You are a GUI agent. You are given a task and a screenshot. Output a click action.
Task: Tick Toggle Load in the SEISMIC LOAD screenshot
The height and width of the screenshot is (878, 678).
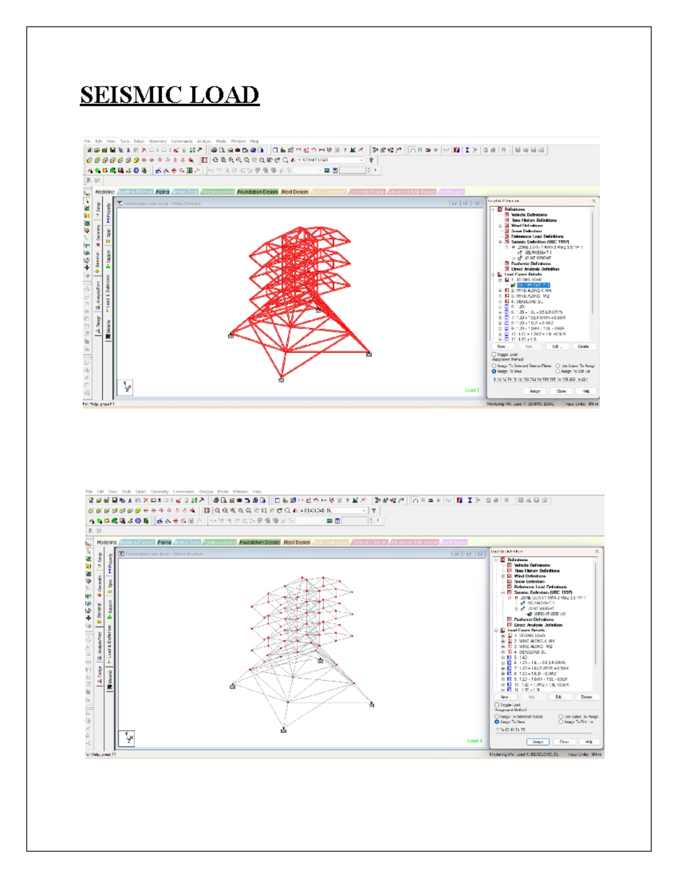point(494,354)
